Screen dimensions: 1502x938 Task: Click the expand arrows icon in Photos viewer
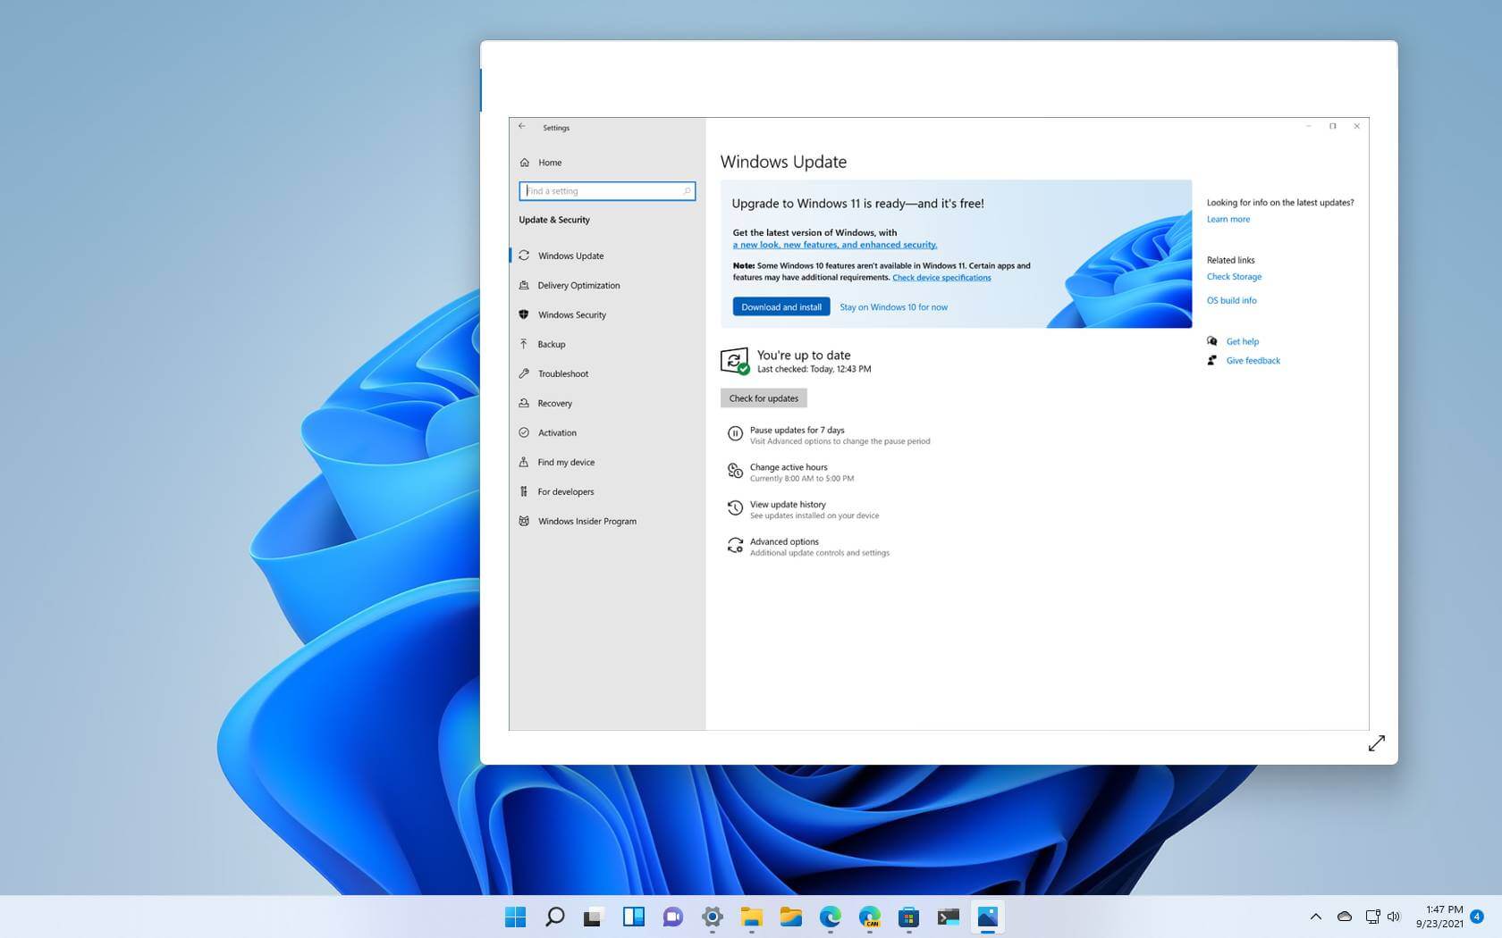[1377, 743]
